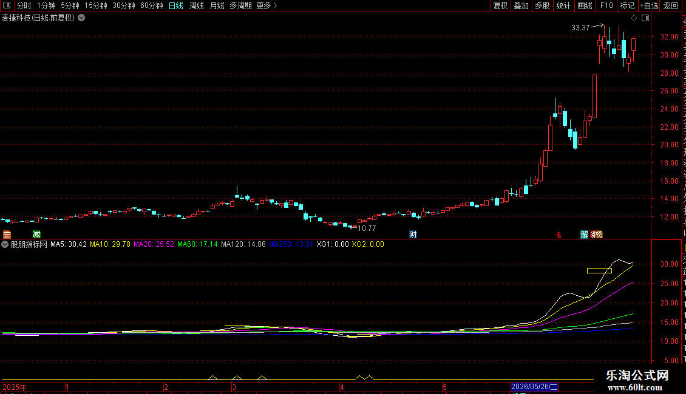Click the 减 event marker icon
Viewport: 686px width, 394px height.
click(x=37, y=235)
